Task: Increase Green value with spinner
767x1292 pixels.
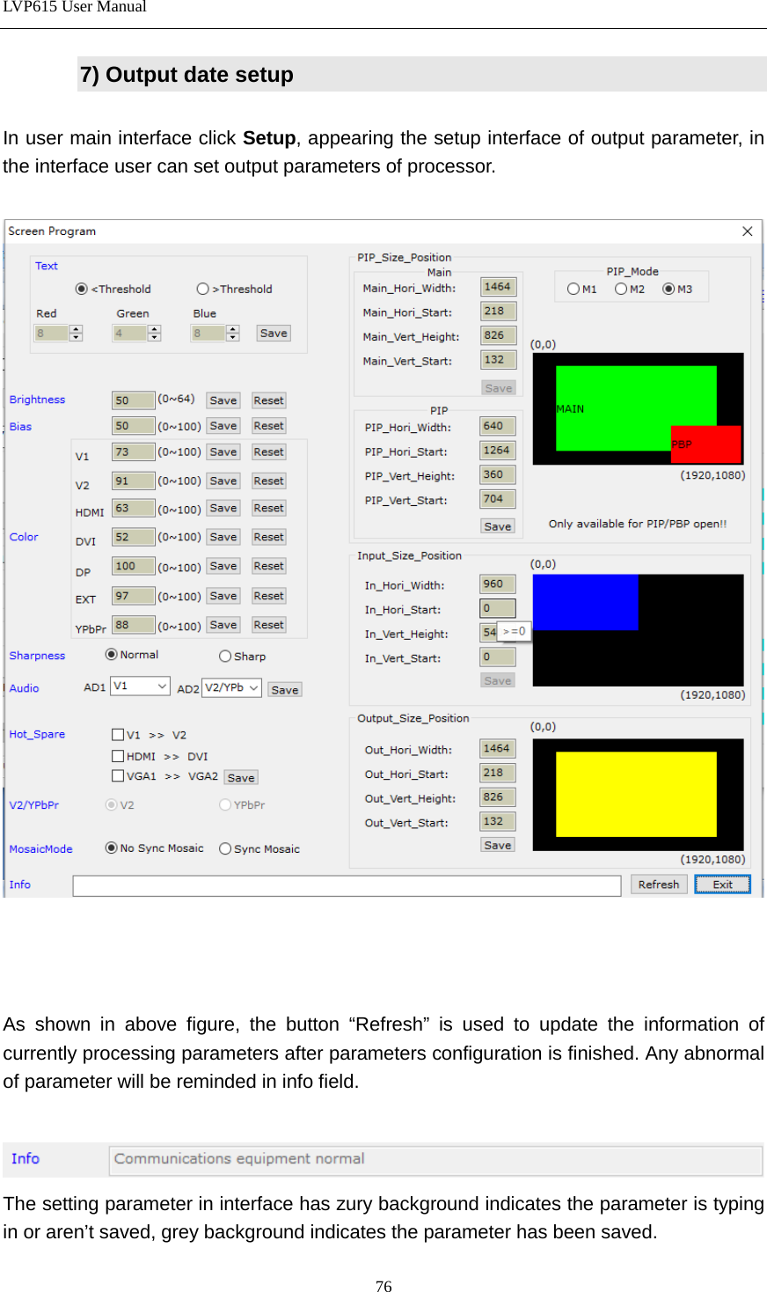Action: pos(155,329)
